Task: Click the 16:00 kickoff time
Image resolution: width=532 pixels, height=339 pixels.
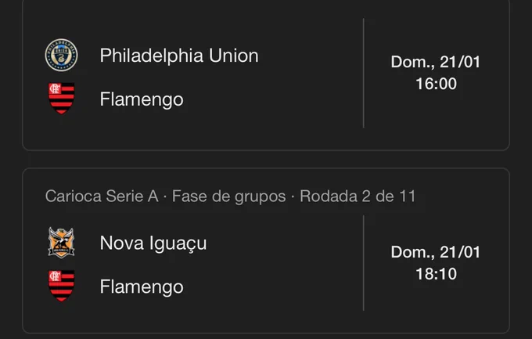Action: [x=436, y=84]
